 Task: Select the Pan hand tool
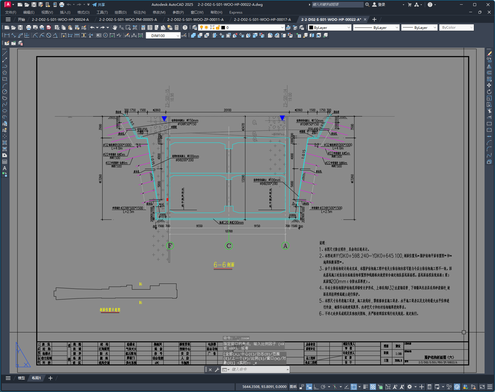[115, 27]
